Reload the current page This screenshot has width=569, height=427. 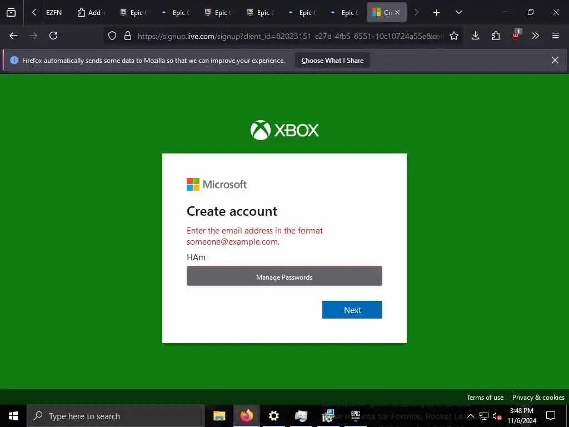click(53, 36)
